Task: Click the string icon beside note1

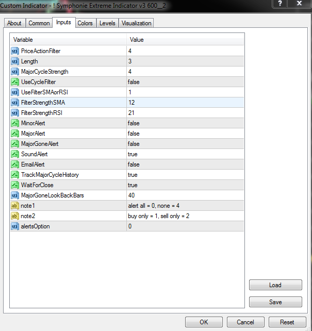Action: (x=15, y=206)
